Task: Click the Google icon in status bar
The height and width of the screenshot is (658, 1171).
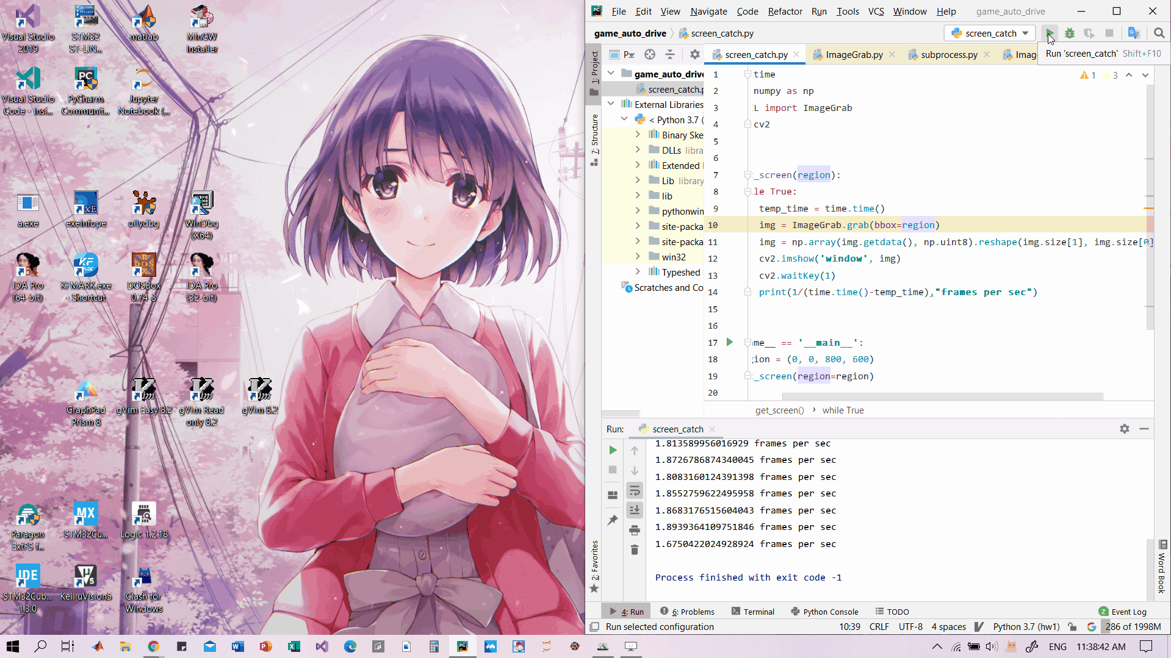Action: [1092, 627]
